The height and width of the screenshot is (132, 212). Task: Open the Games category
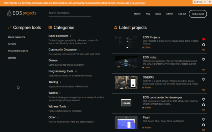(53, 60)
